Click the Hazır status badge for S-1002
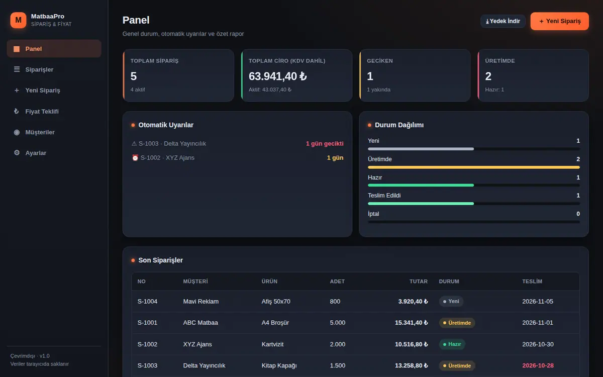This screenshot has height=377, width=603. tap(452, 344)
